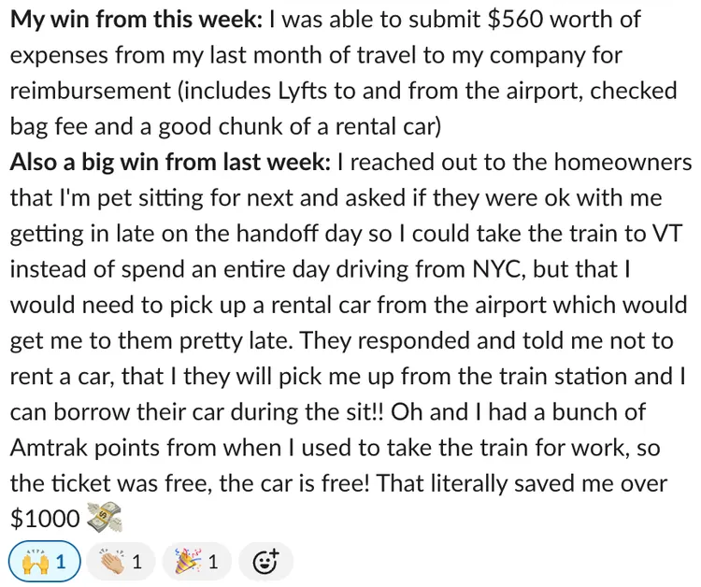
Task: Click the "$1000" amount text
Action: pos(45,519)
